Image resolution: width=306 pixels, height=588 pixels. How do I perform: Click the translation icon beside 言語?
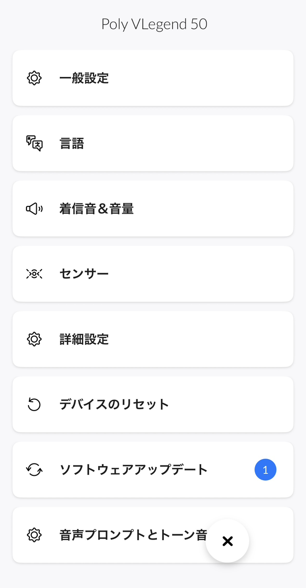coord(34,143)
